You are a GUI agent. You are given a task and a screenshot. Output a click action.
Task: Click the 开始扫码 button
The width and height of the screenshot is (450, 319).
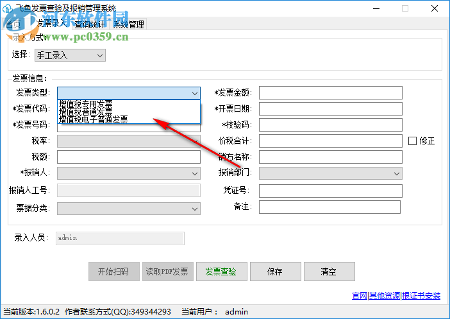pyautogui.click(x=114, y=272)
